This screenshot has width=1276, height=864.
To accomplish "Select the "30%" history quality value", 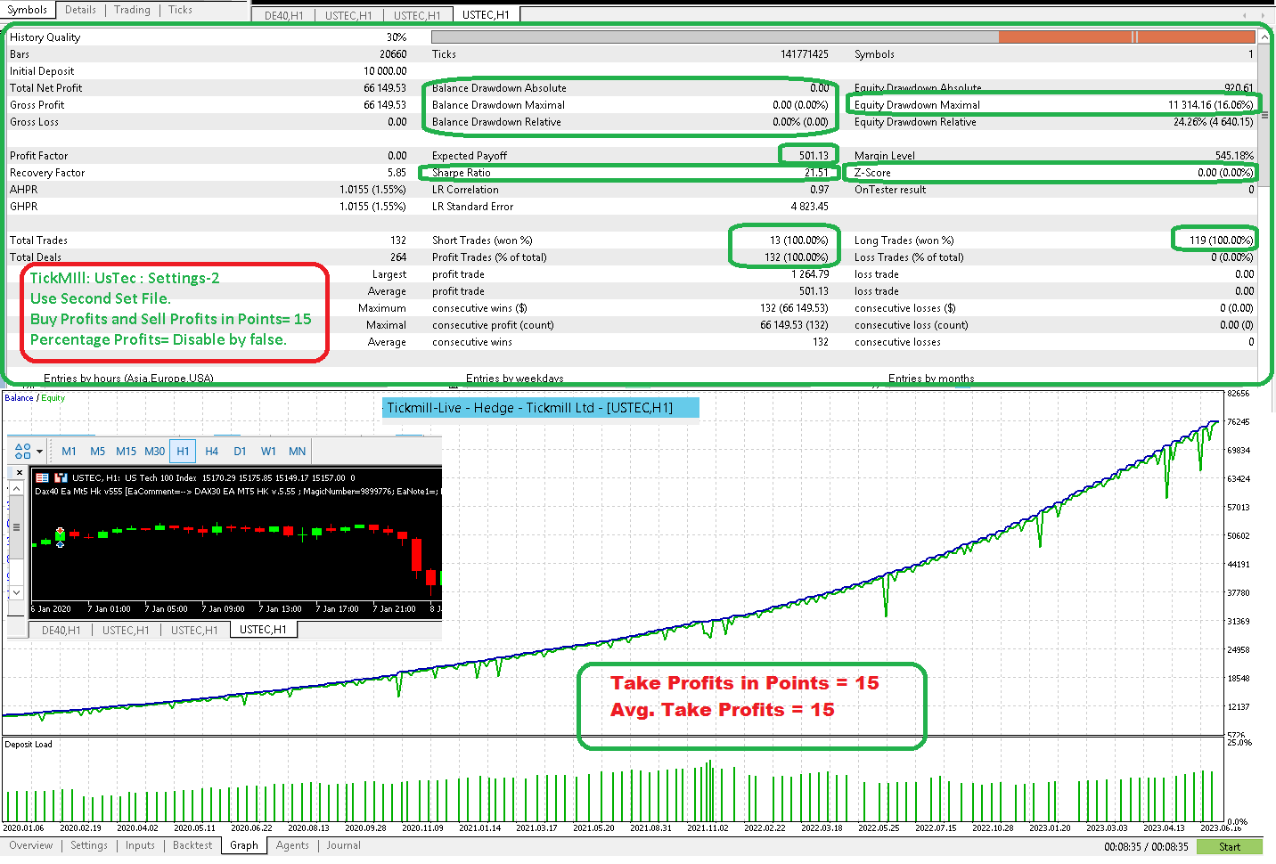I will (397, 37).
